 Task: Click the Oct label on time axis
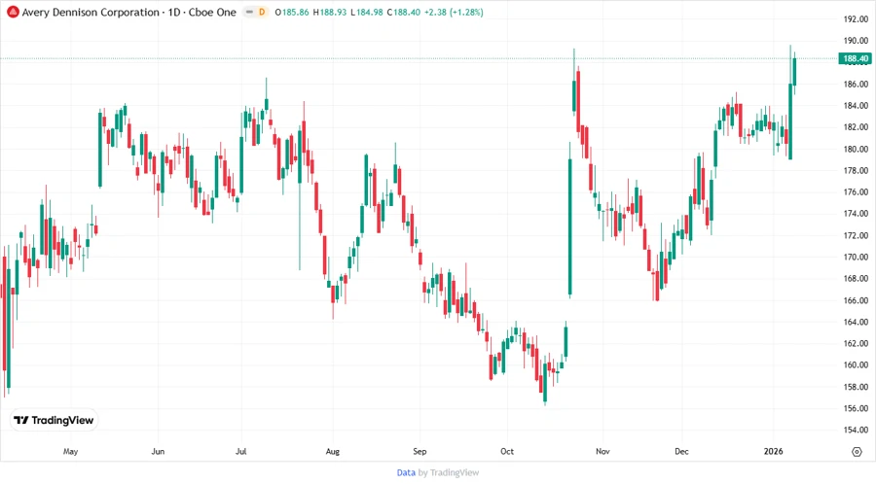pyautogui.click(x=507, y=451)
